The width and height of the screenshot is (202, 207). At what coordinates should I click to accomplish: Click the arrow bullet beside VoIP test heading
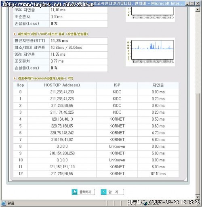15,34
